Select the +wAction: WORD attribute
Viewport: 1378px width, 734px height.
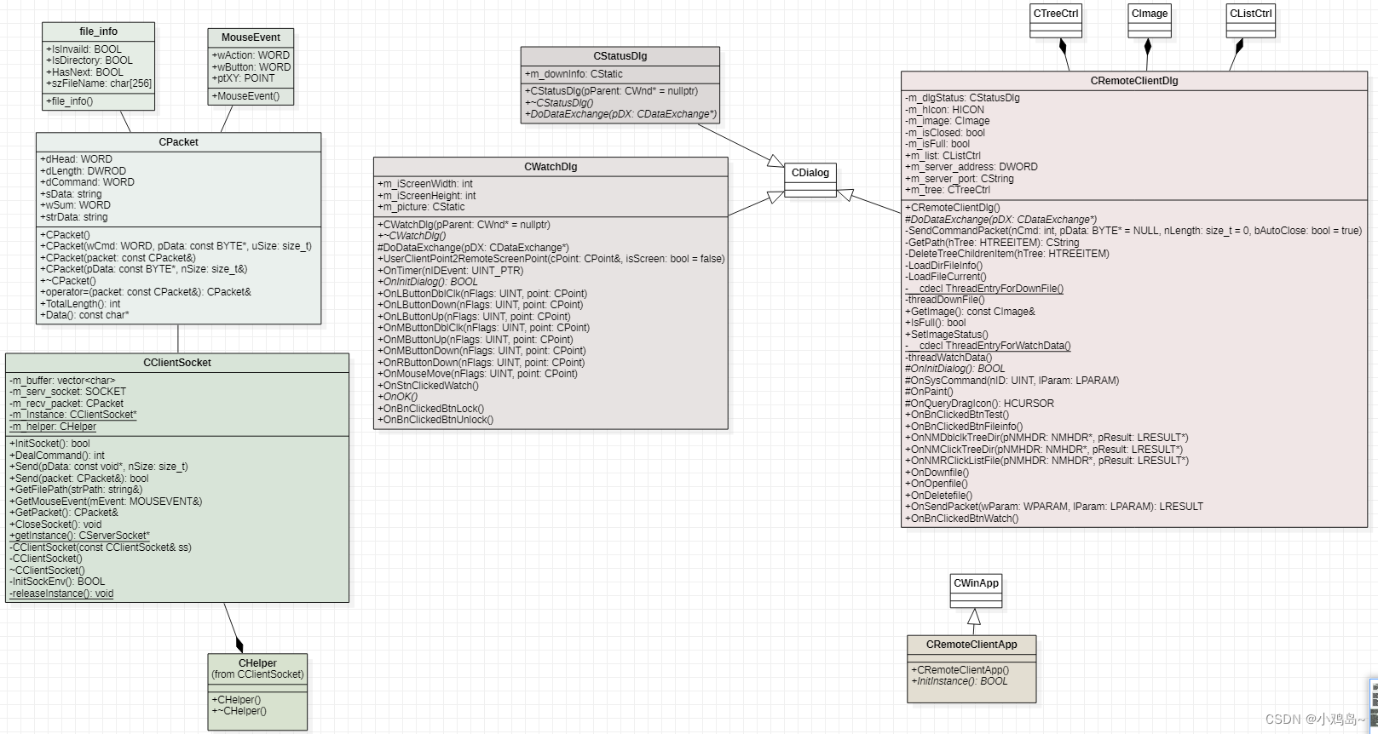[x=251, y=55]
